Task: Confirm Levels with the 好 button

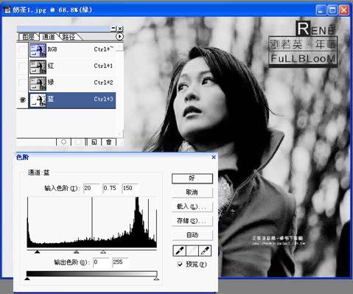Action: coord(192,178)
